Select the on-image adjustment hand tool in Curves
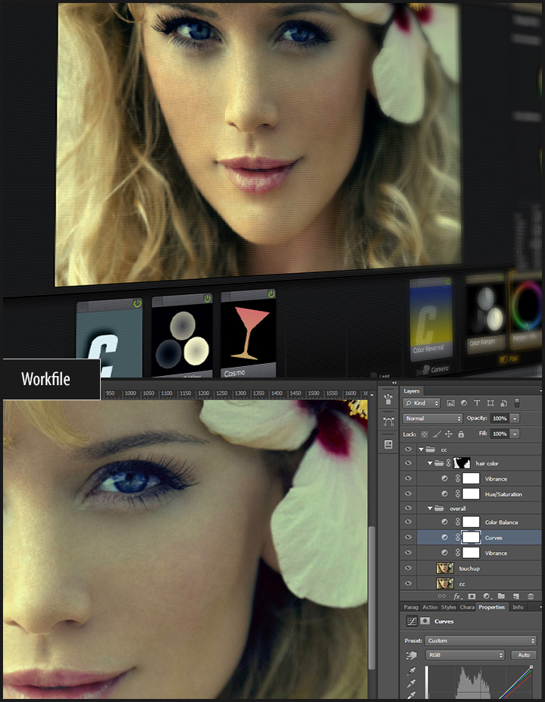Viewport: 545px width, 702px height. [x=411, y=655]
